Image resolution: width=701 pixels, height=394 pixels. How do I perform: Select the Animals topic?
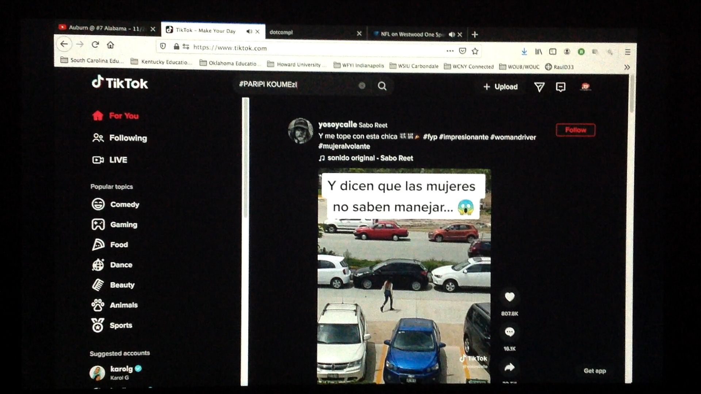point(114,305)
